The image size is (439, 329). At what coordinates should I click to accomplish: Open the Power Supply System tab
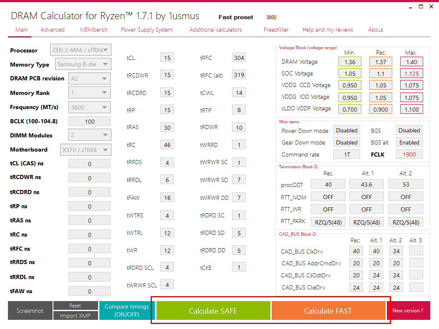tap(147, 30)
